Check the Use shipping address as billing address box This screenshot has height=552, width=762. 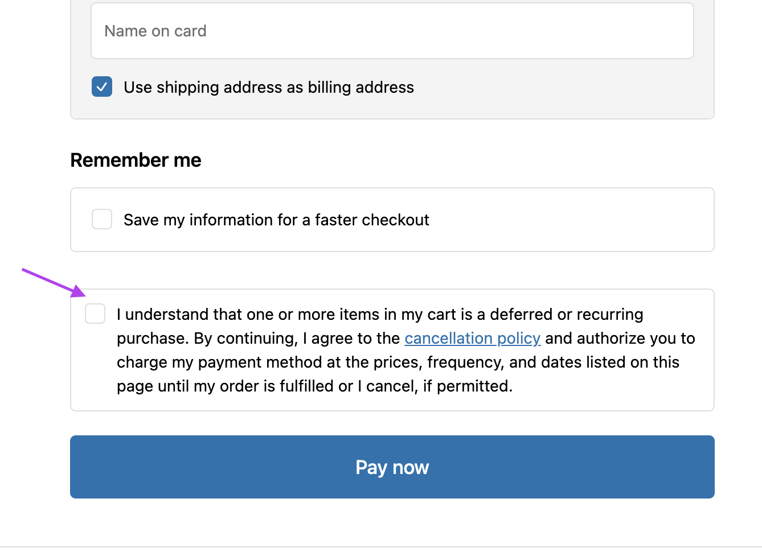coord(101,86)
